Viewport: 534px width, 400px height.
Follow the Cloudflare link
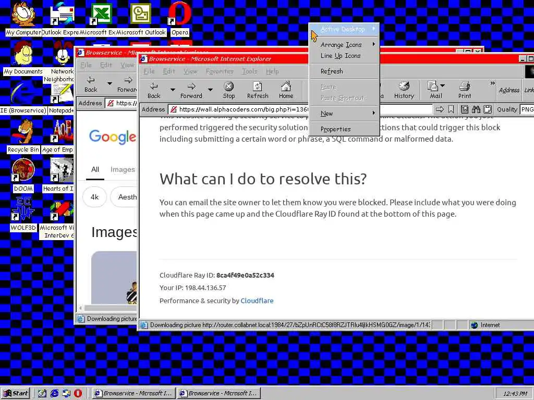pos(257,301)
